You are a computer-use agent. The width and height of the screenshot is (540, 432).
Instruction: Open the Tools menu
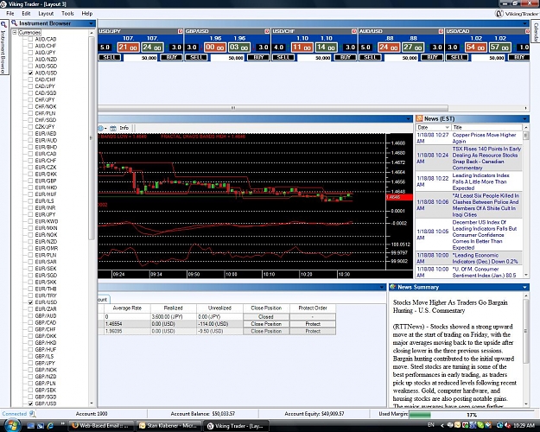coord(67,14)
